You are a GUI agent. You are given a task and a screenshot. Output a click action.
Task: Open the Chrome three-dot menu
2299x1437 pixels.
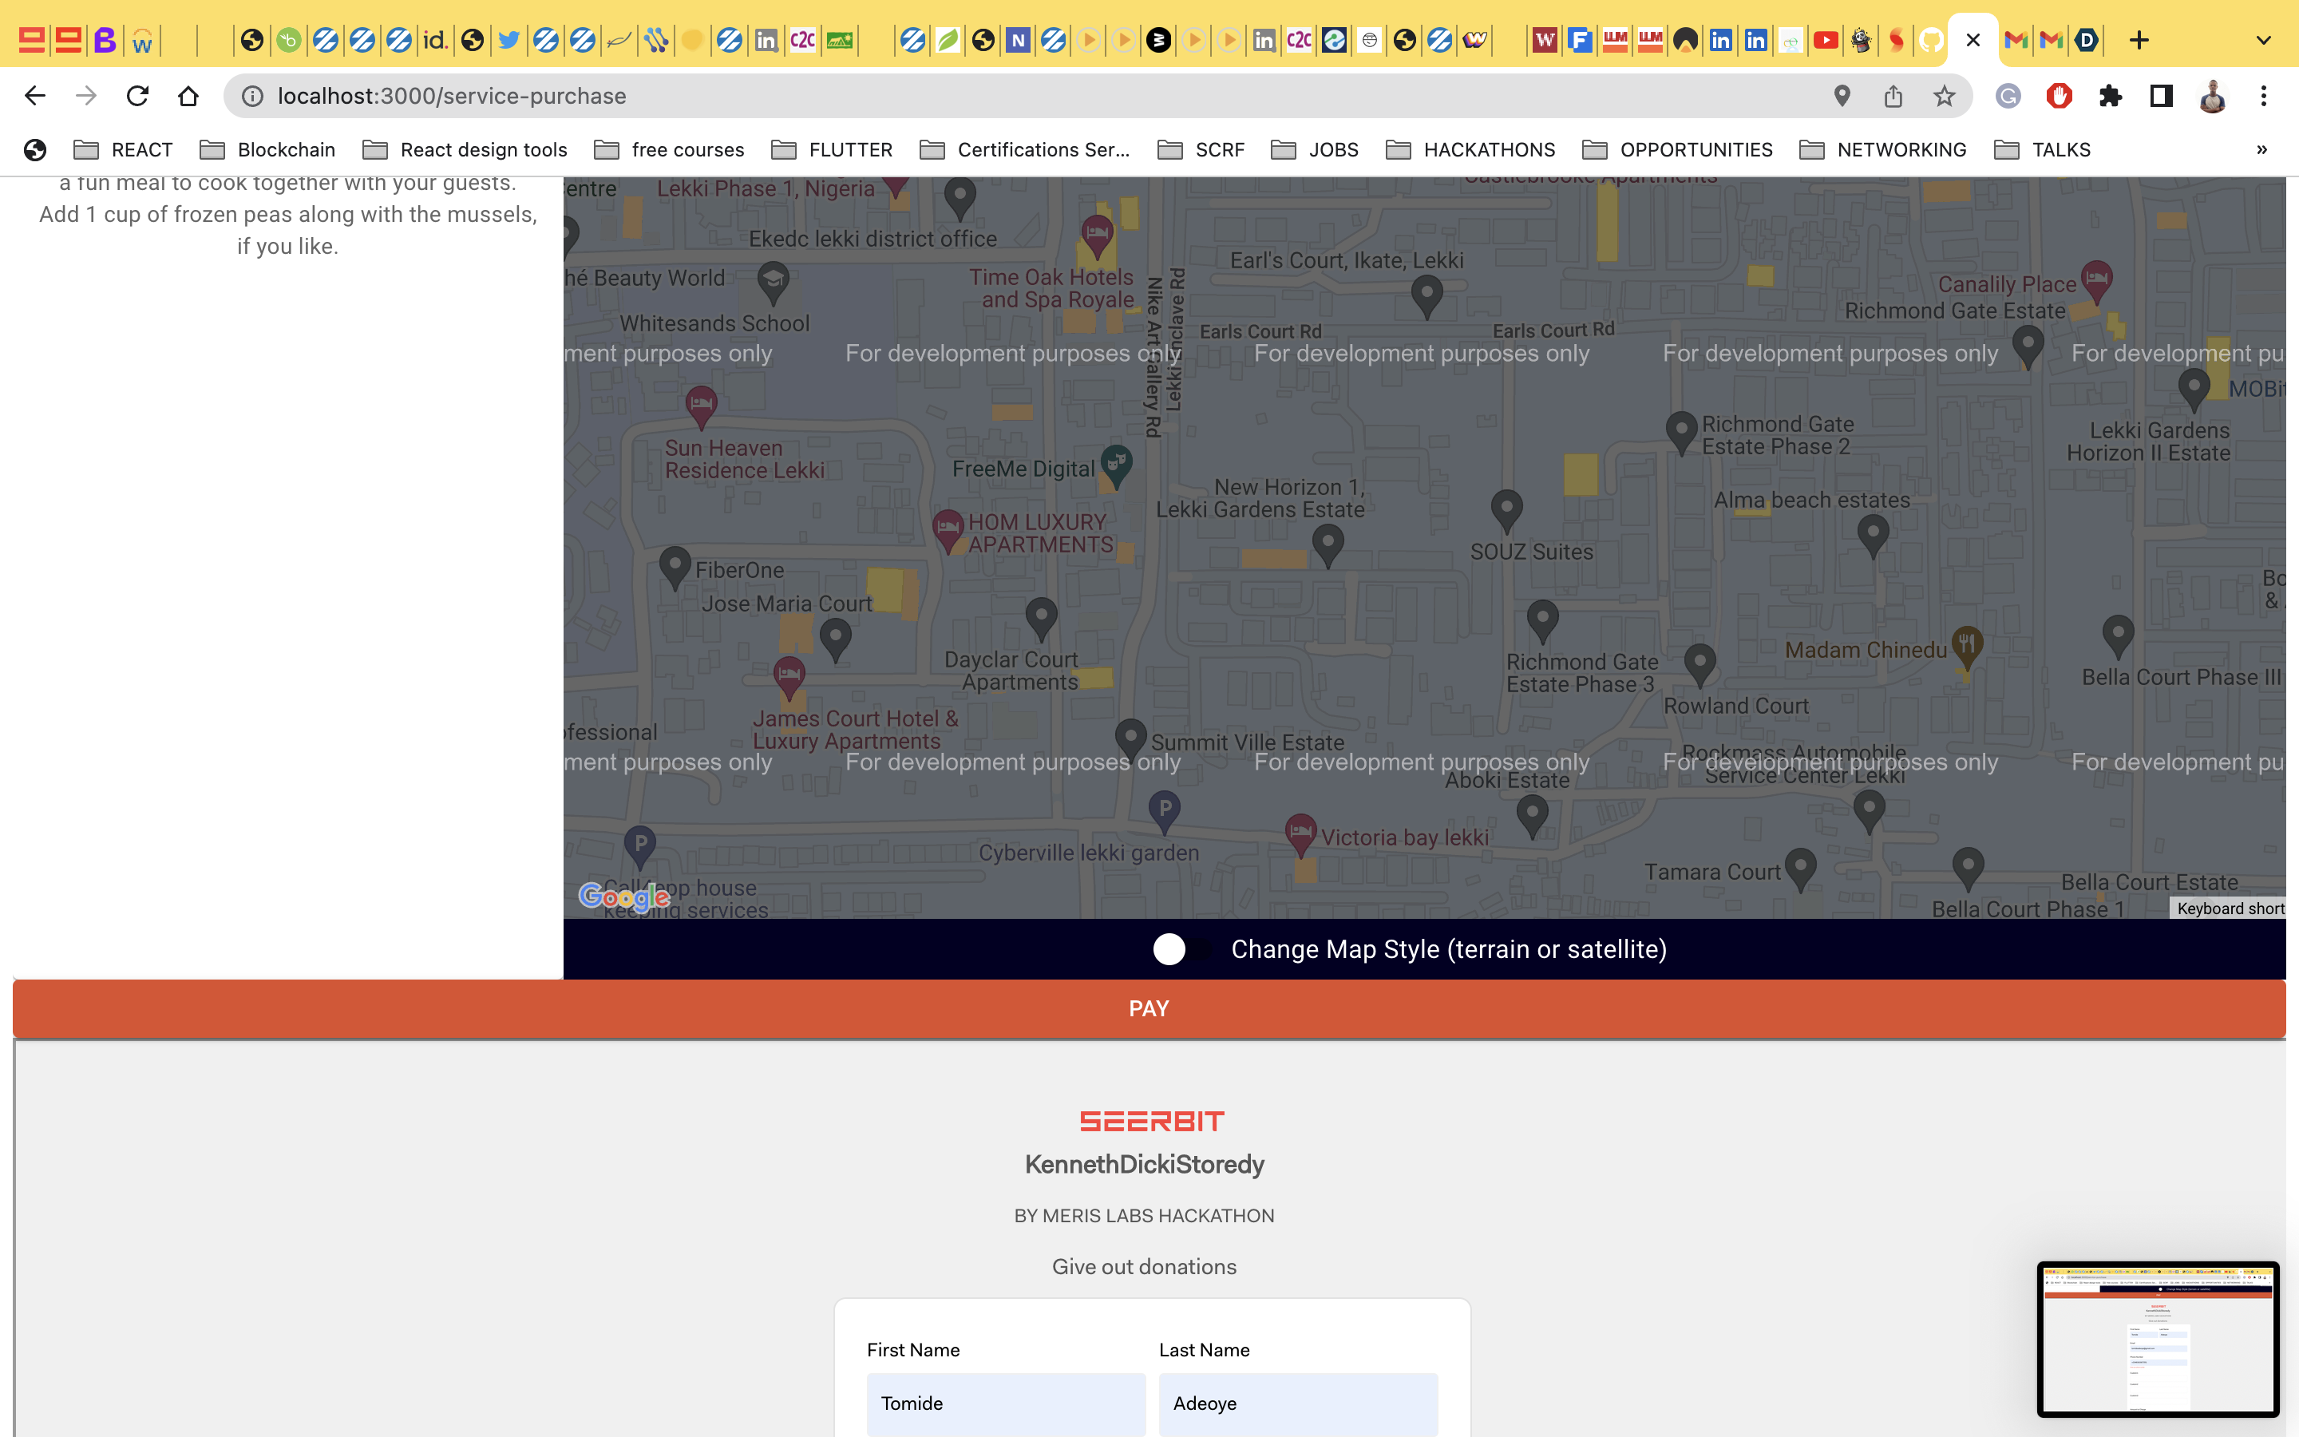click(2264, 96)
